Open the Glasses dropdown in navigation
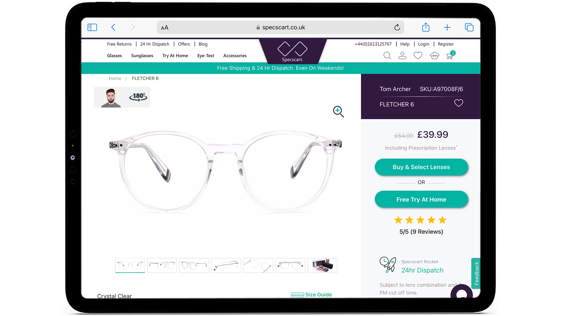The height and width of the screenshot is (316, 561). pos(114,56)
